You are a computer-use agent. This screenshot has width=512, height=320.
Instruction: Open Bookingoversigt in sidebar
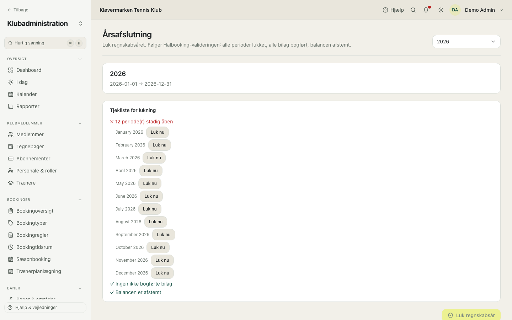[x=45, y=211]
